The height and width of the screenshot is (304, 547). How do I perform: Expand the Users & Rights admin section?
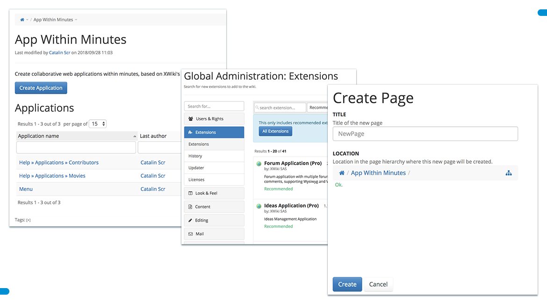coord(214,119)
